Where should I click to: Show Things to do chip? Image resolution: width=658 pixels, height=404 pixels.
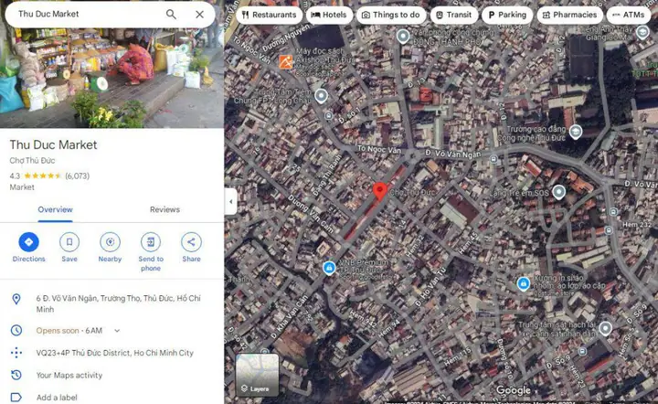391,15
